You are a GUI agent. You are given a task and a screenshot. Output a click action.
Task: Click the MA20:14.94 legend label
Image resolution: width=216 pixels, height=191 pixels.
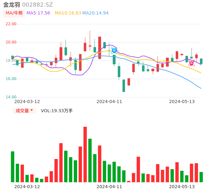[95, 13]
